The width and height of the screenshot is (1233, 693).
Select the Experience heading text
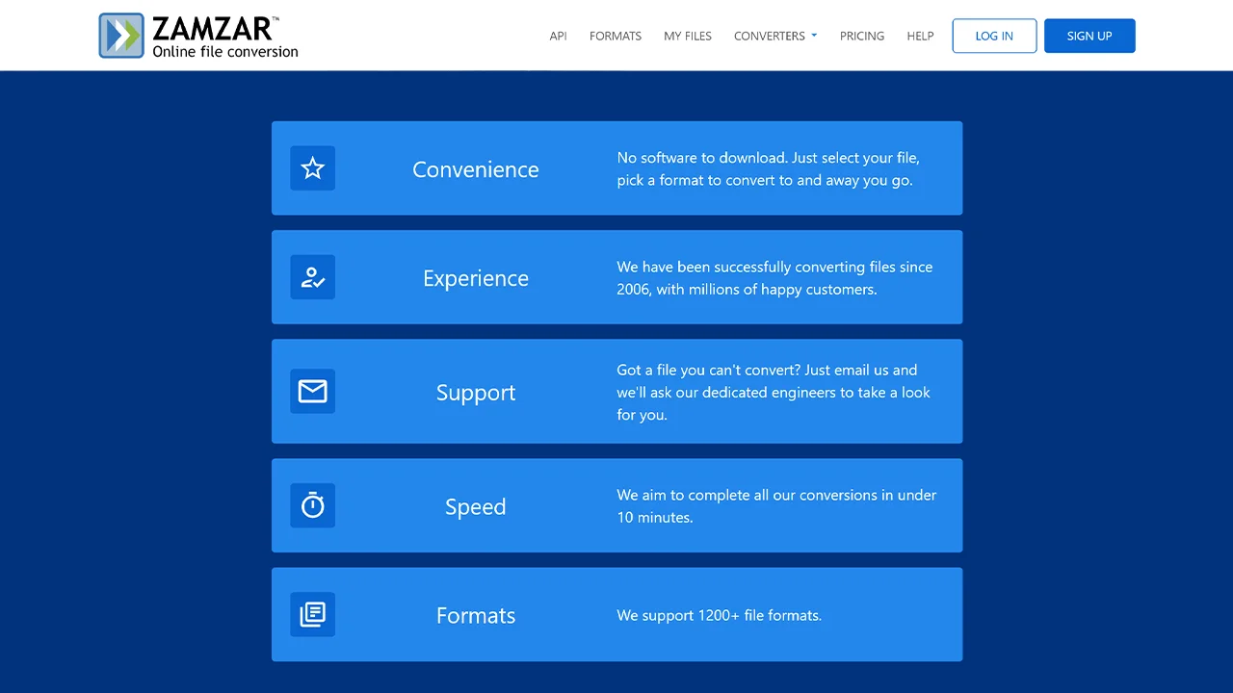coord(476,278)
